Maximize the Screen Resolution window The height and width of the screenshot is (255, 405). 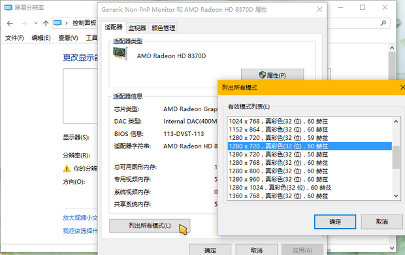click(x=363, y=7)
